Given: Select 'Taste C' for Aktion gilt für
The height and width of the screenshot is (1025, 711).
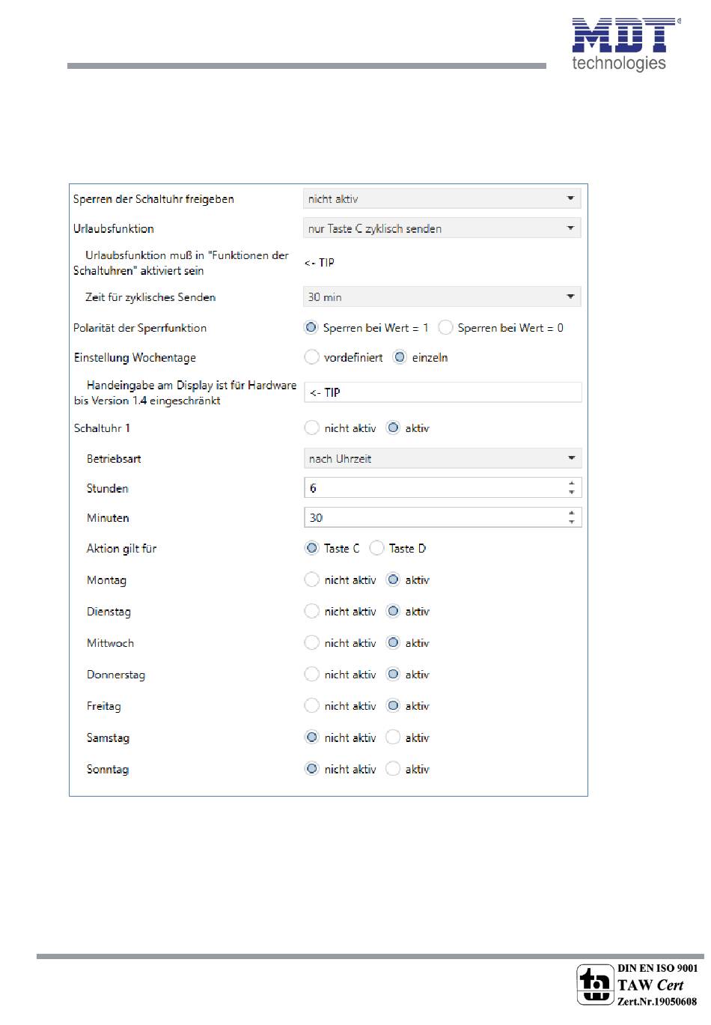Looking at the screenshot, I should [x=312, y=548].
